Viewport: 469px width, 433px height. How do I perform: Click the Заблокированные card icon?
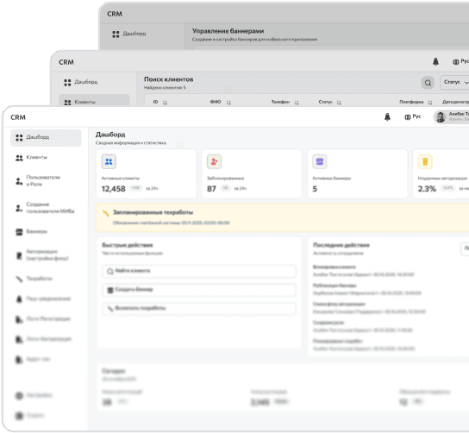(214, 161)
